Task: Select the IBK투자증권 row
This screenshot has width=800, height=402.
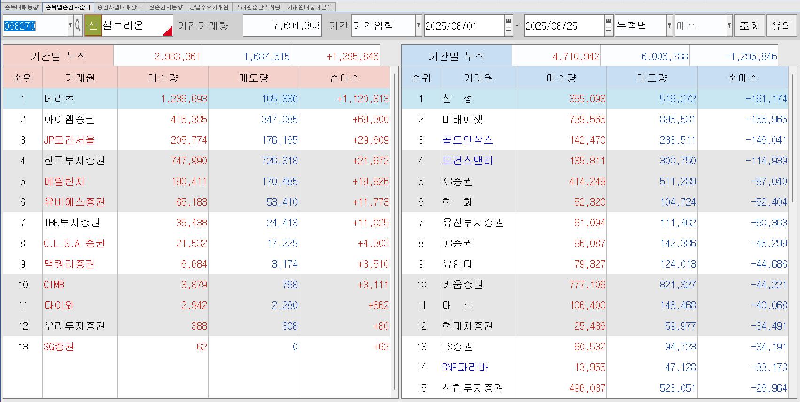Action: 196,223
